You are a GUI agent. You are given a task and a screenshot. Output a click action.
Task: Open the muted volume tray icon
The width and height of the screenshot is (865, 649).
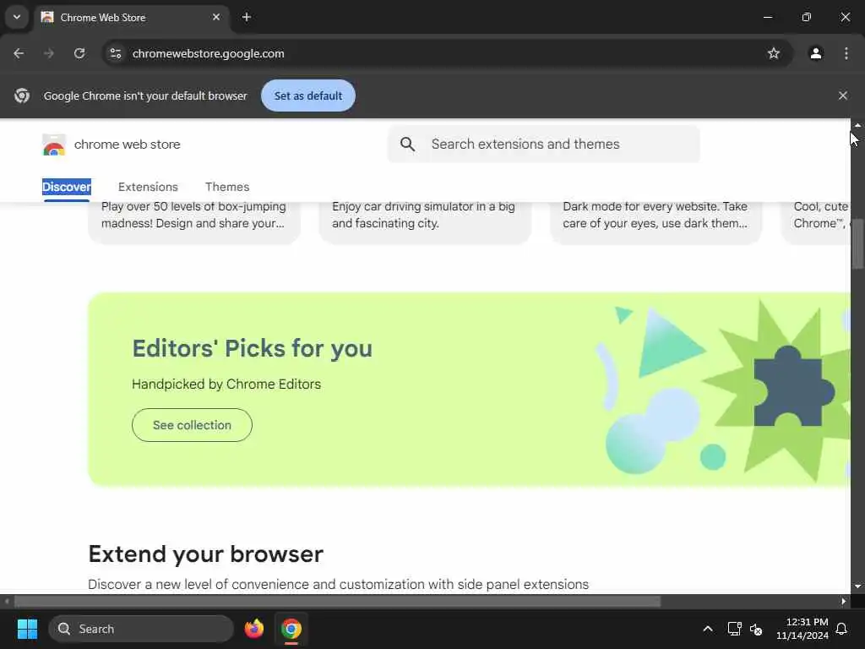pyautogui.click(x=756, y=629)
